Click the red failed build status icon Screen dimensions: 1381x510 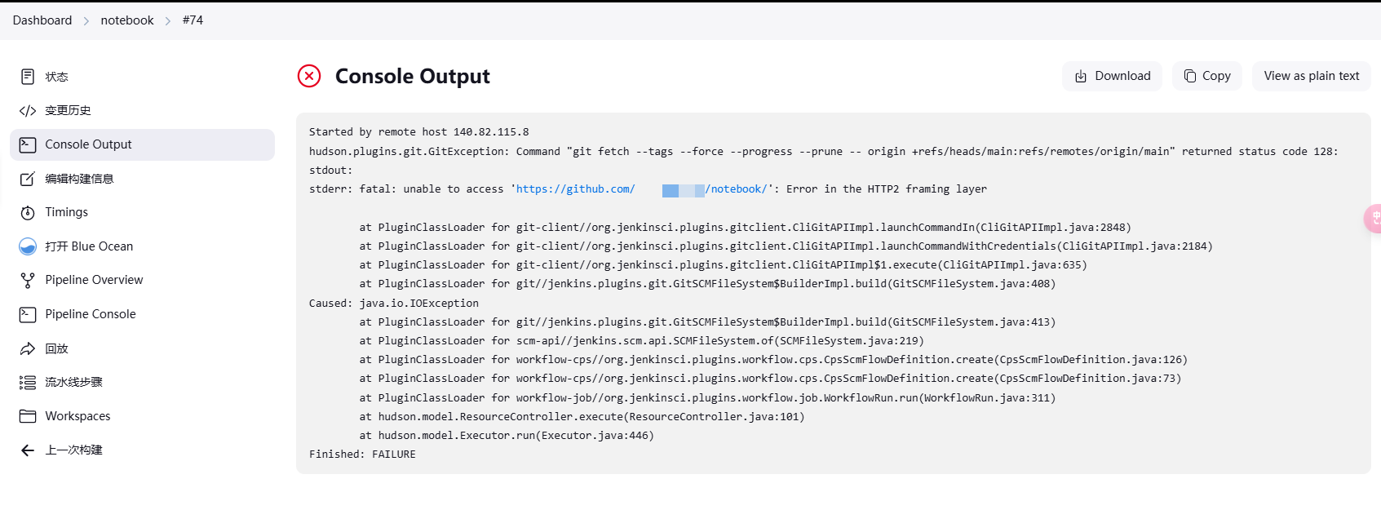[x=309, y=76]
